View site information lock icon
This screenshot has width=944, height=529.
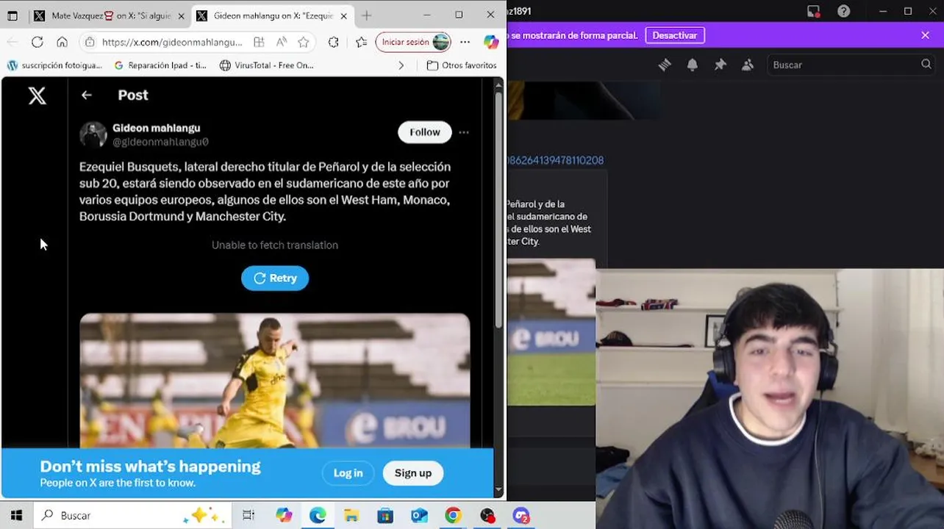[x=90, y=42]
